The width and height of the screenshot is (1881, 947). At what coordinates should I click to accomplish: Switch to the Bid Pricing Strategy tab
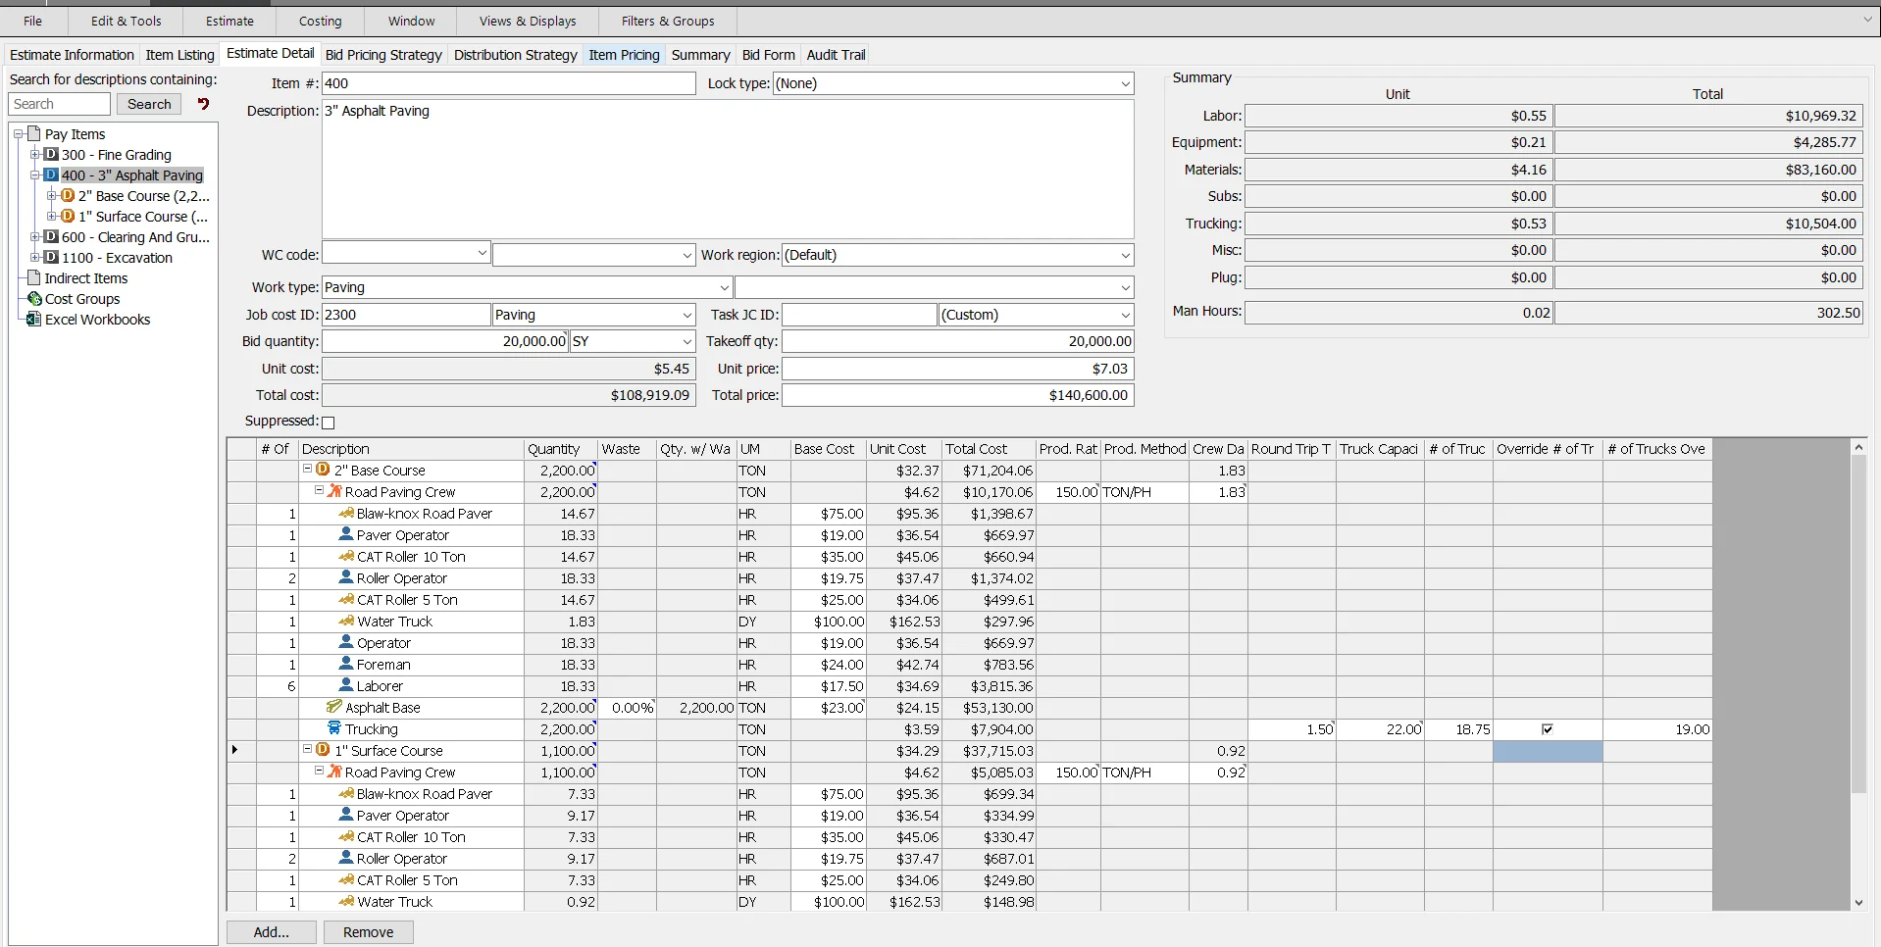pyautogui.click(x=383, y=55)
